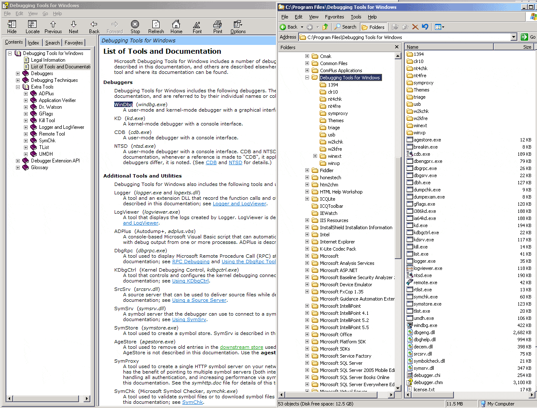
Task: Open the Favorites menu in Explorer
Action: [334, 17]
